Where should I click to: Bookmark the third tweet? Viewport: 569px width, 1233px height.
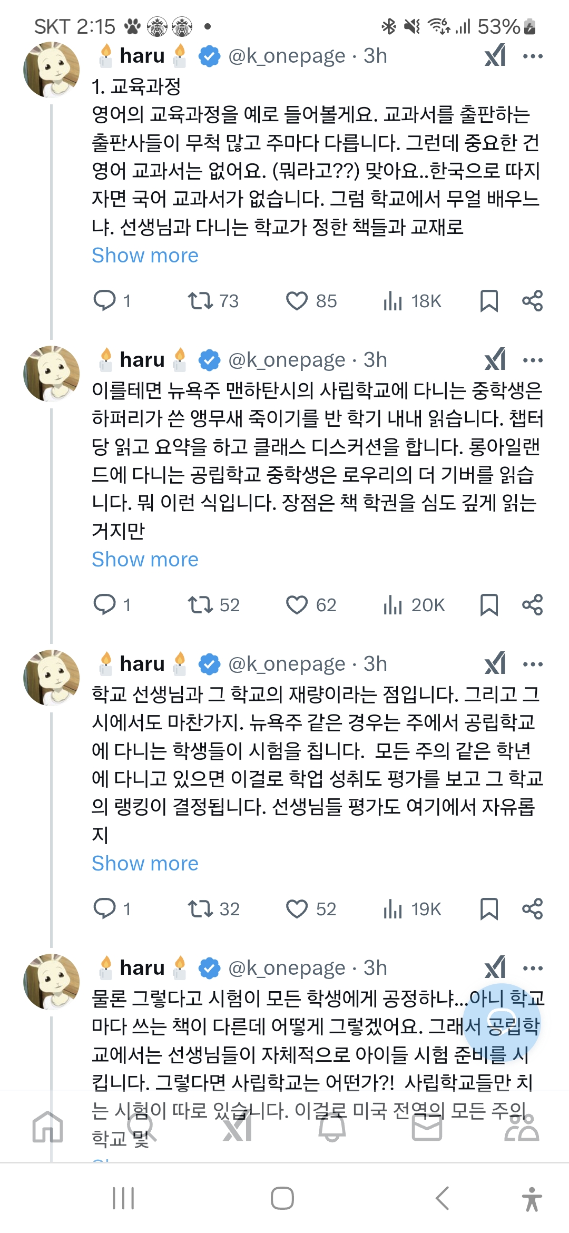[489, 909]
